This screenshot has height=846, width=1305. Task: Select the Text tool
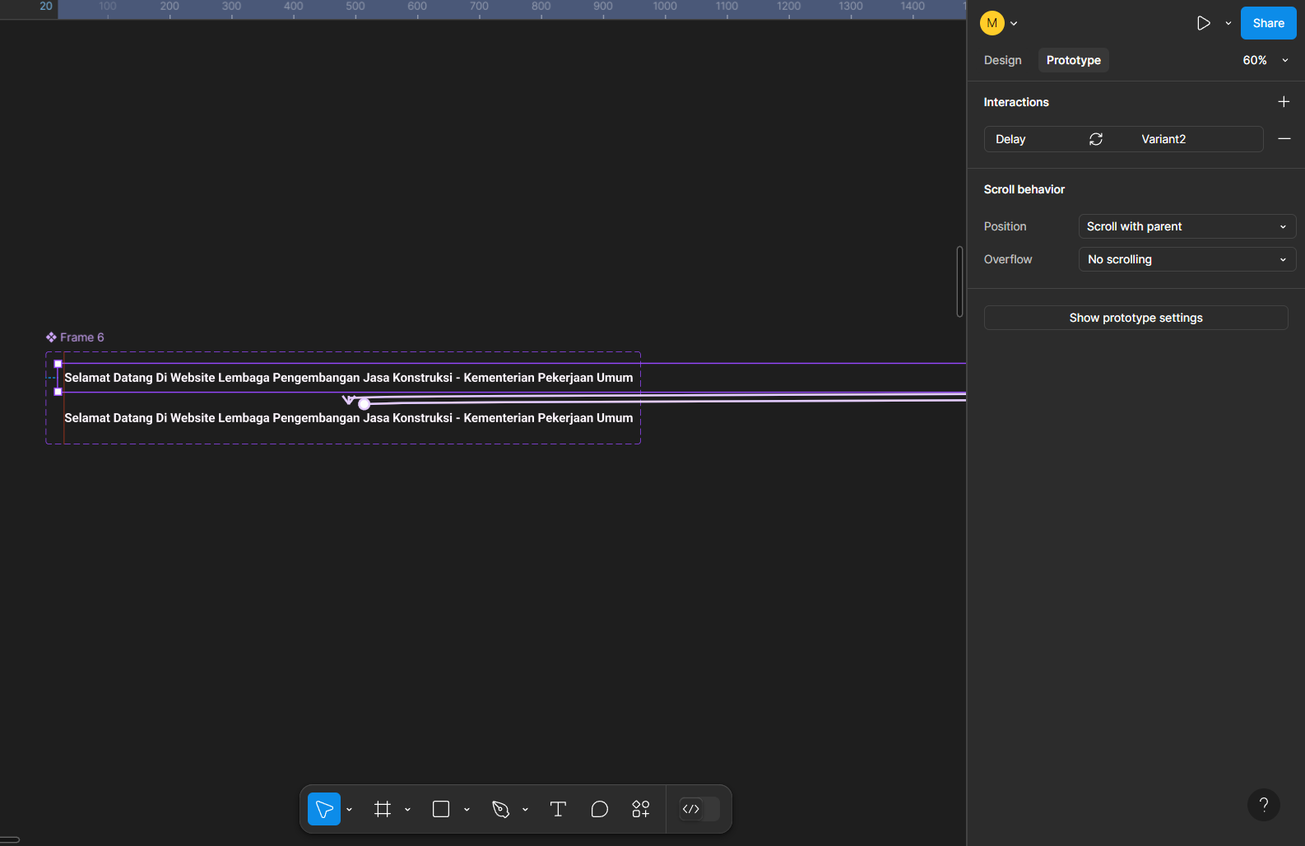point(558,809)
